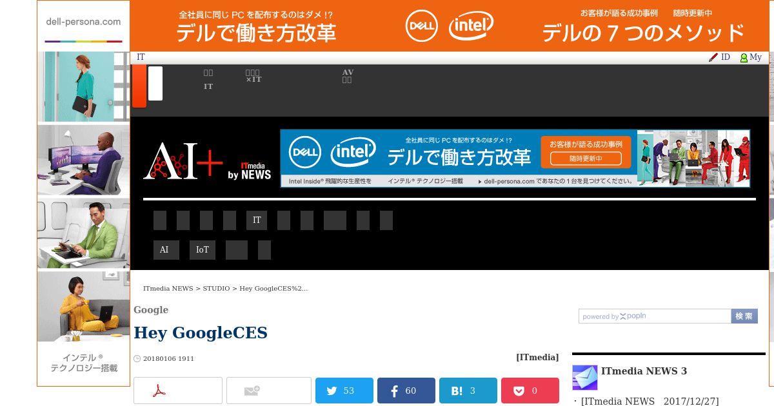Open the PDF export button
Image resolution: width=774 pixels, height=406 pixels.
[178, 391]
